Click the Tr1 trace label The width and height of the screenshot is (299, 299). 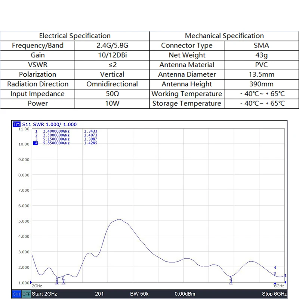[x=16, y=124]
